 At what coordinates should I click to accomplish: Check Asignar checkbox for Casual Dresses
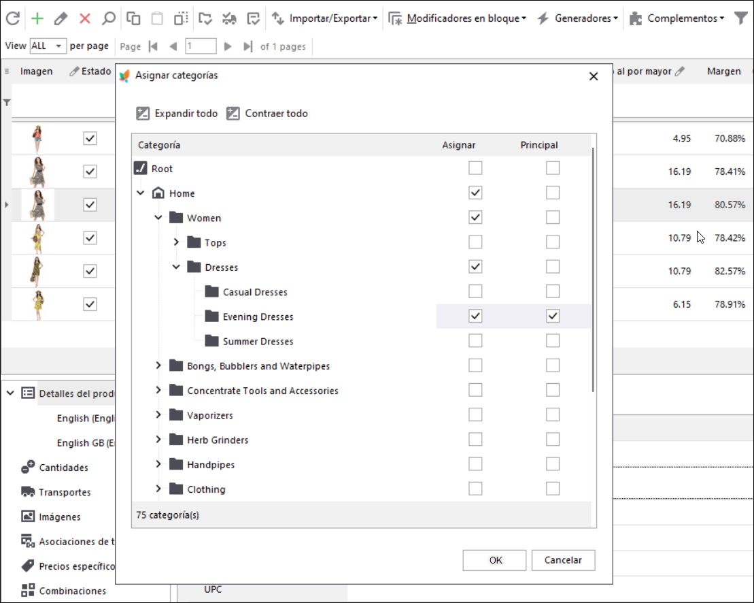(475, 291)
